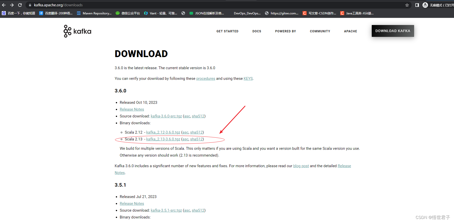Open the POWERED BY menu item
This screenshot has width=454, height=222.
pos(285,31)
